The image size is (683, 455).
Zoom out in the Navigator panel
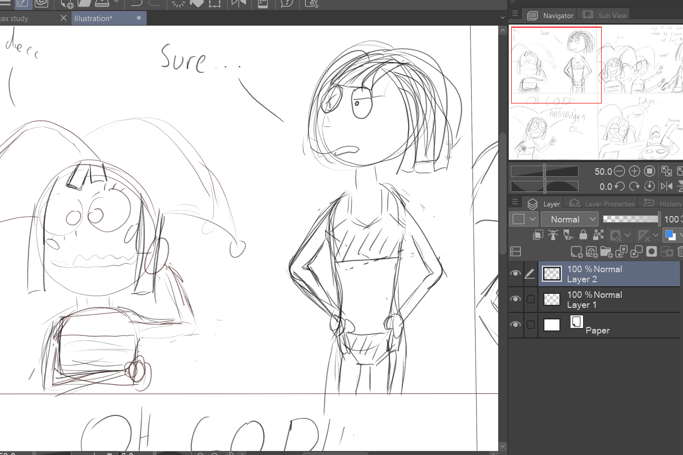620,171
